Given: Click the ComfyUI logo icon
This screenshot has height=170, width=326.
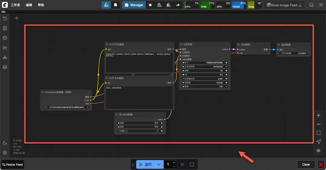Looking at the screenshot, I should pyautogui.click(x=5, y=5).
